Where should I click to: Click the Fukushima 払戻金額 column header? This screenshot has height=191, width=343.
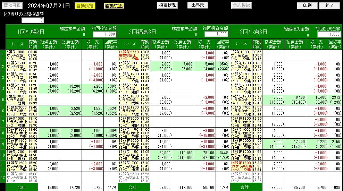click(x=183, y=44)
